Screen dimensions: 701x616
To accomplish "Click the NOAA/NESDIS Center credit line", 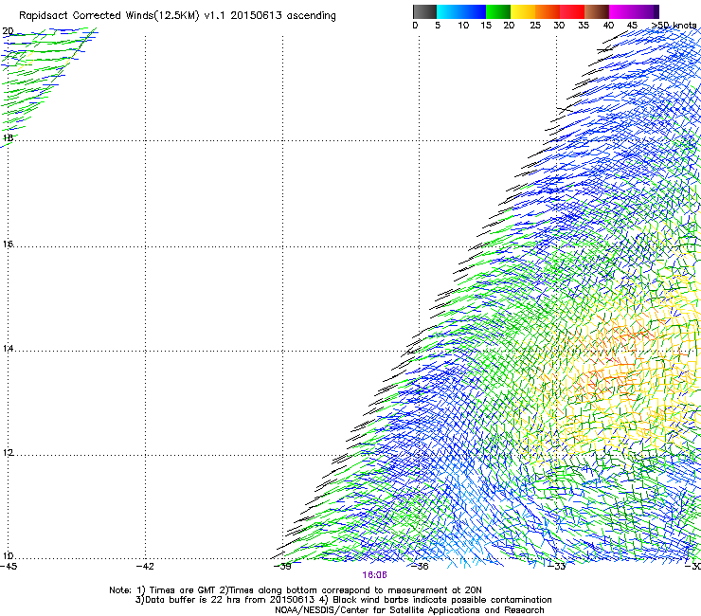I will (409, 610).
